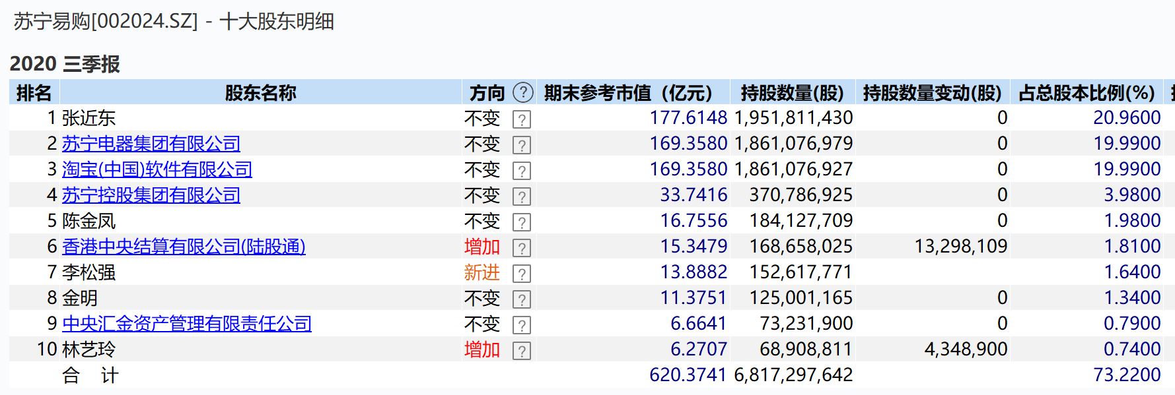1175x395 pixels.
Task: Click market value 16.7556
Action: 694,221
